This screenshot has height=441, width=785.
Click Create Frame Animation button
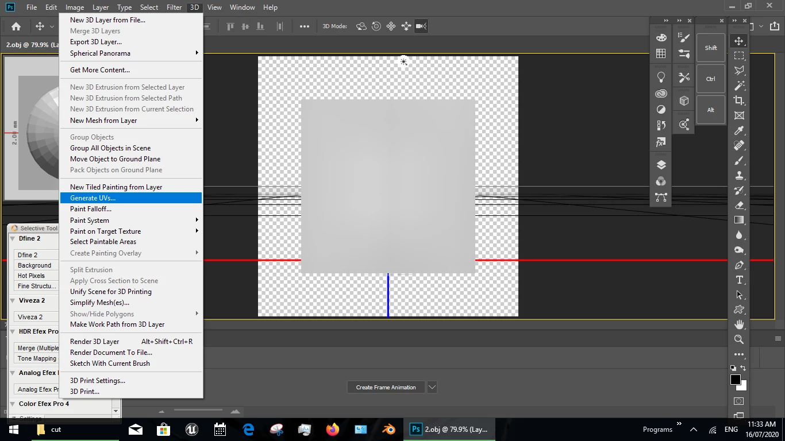point(386,387)
